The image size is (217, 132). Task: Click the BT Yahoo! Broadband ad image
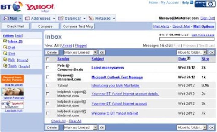tap(12, 105)
